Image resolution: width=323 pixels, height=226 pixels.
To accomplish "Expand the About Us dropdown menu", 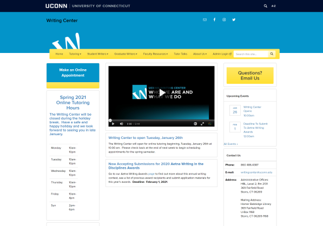I will coord(200,54).
